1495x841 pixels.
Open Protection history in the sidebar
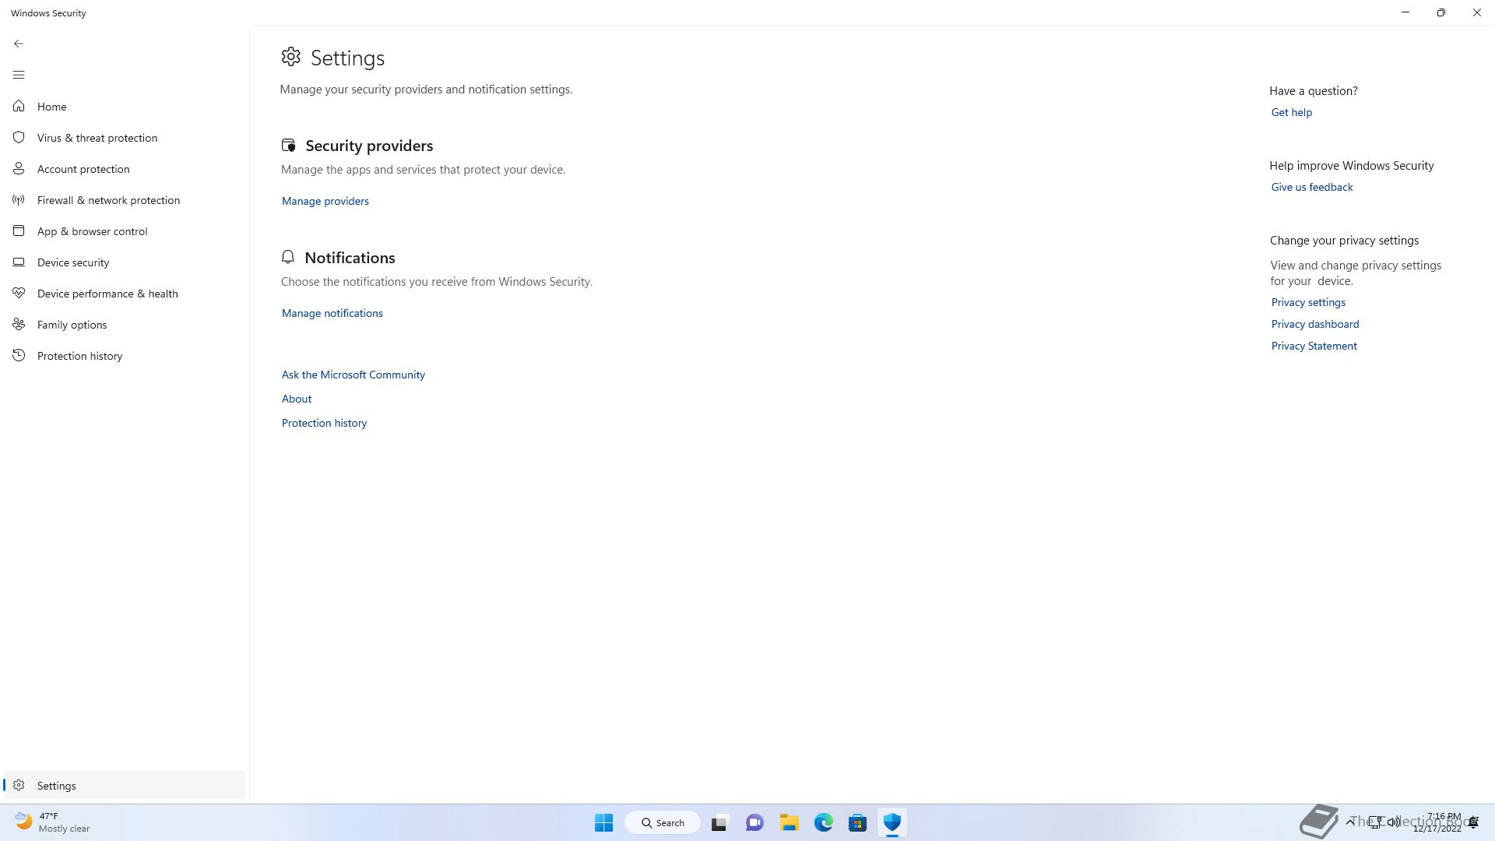coord(125,356)
